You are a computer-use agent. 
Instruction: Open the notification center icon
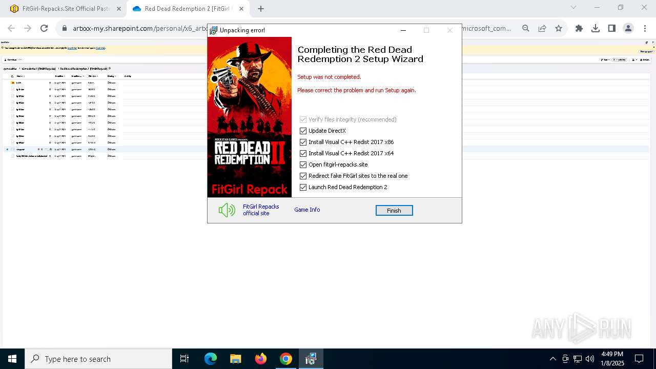pyautogui.click(x=639, y=359)
